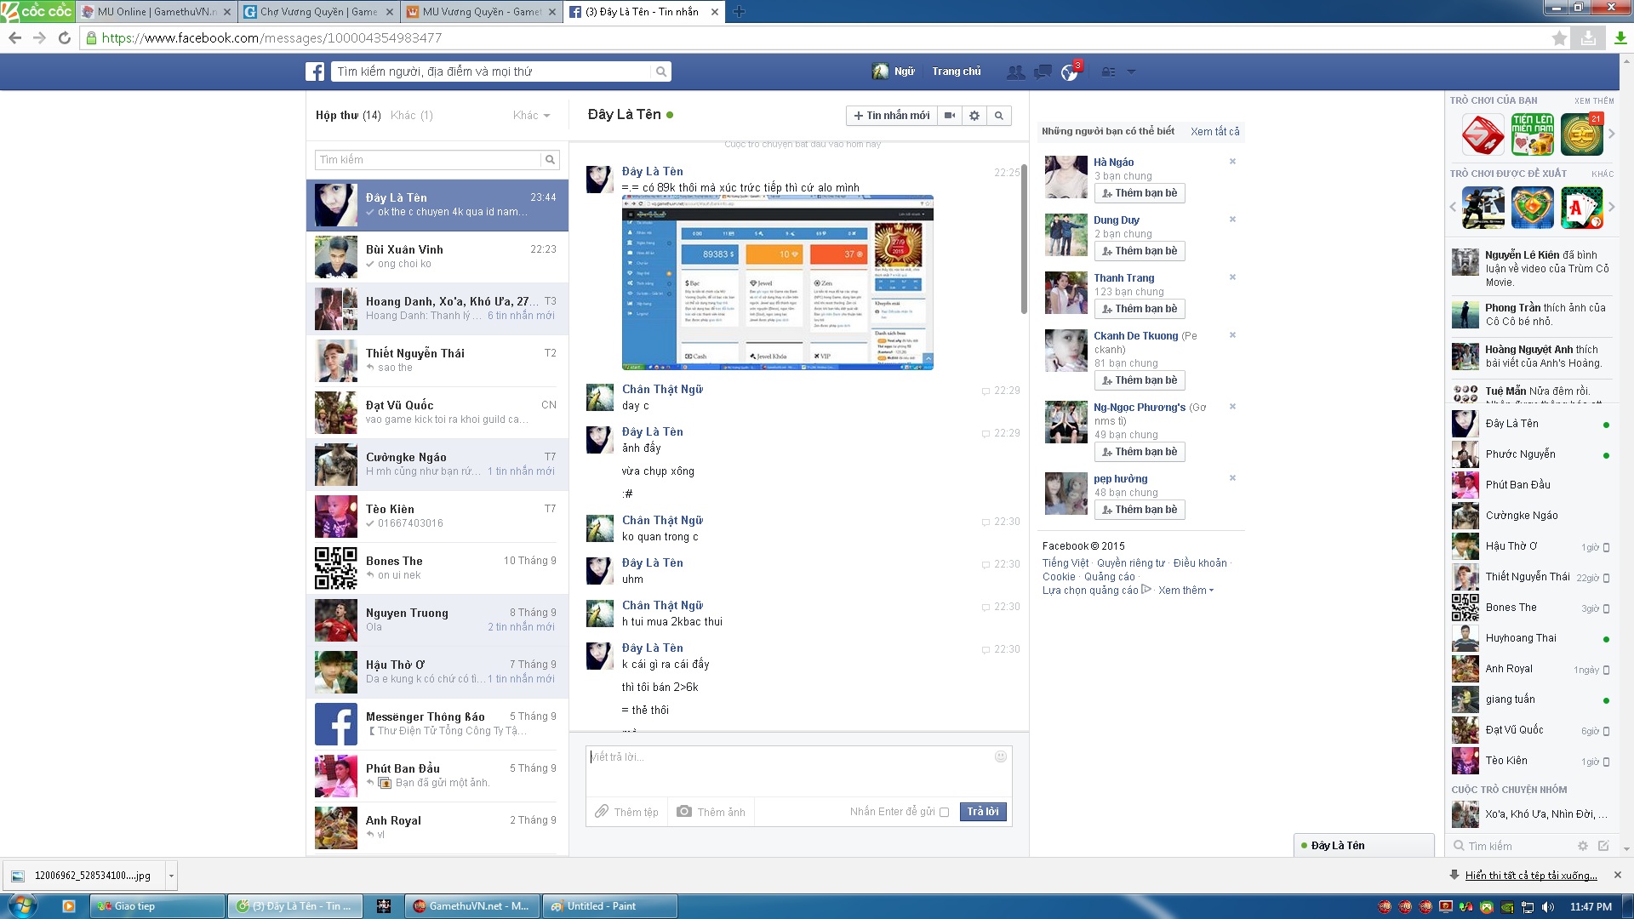Click 'Trả lời' reply button
The height and width of the screenshot is (919, 1634).
pos(983,812)
